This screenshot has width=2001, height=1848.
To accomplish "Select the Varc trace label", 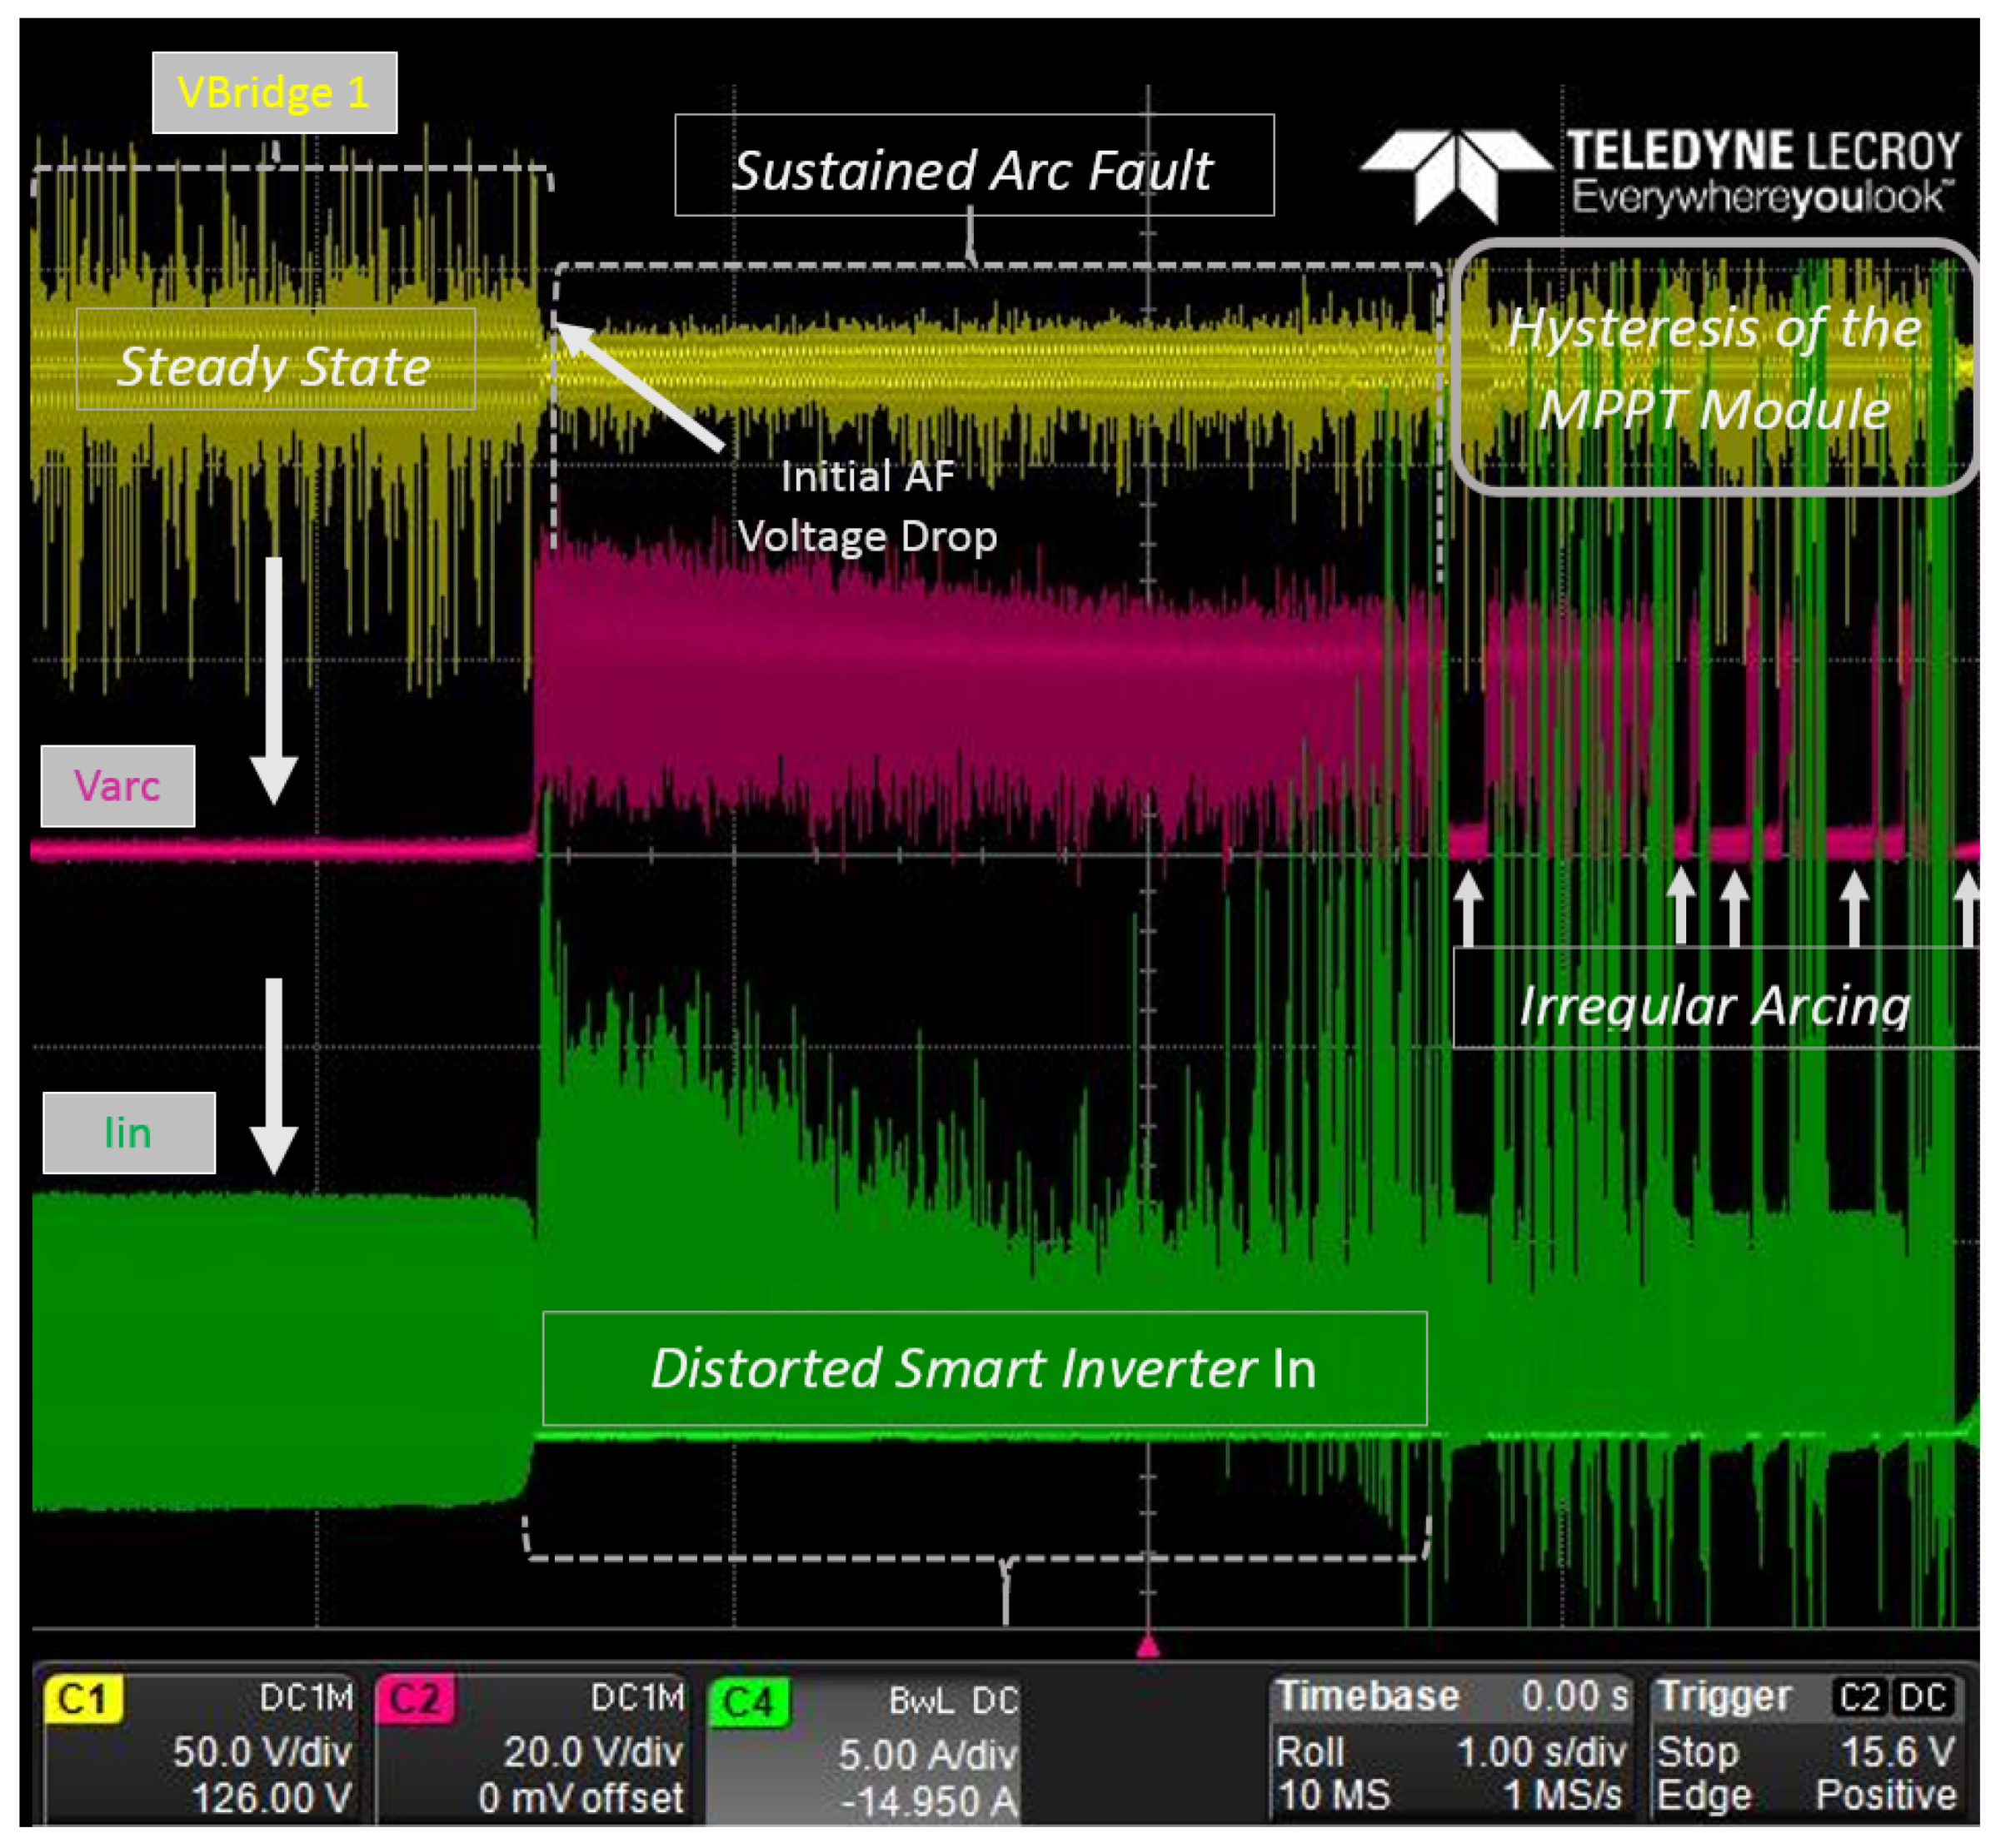I will tap(117, 786).
